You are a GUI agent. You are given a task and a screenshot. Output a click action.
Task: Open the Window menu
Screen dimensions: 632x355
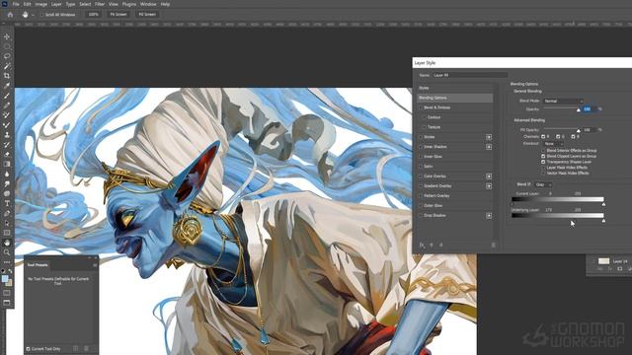148,4
